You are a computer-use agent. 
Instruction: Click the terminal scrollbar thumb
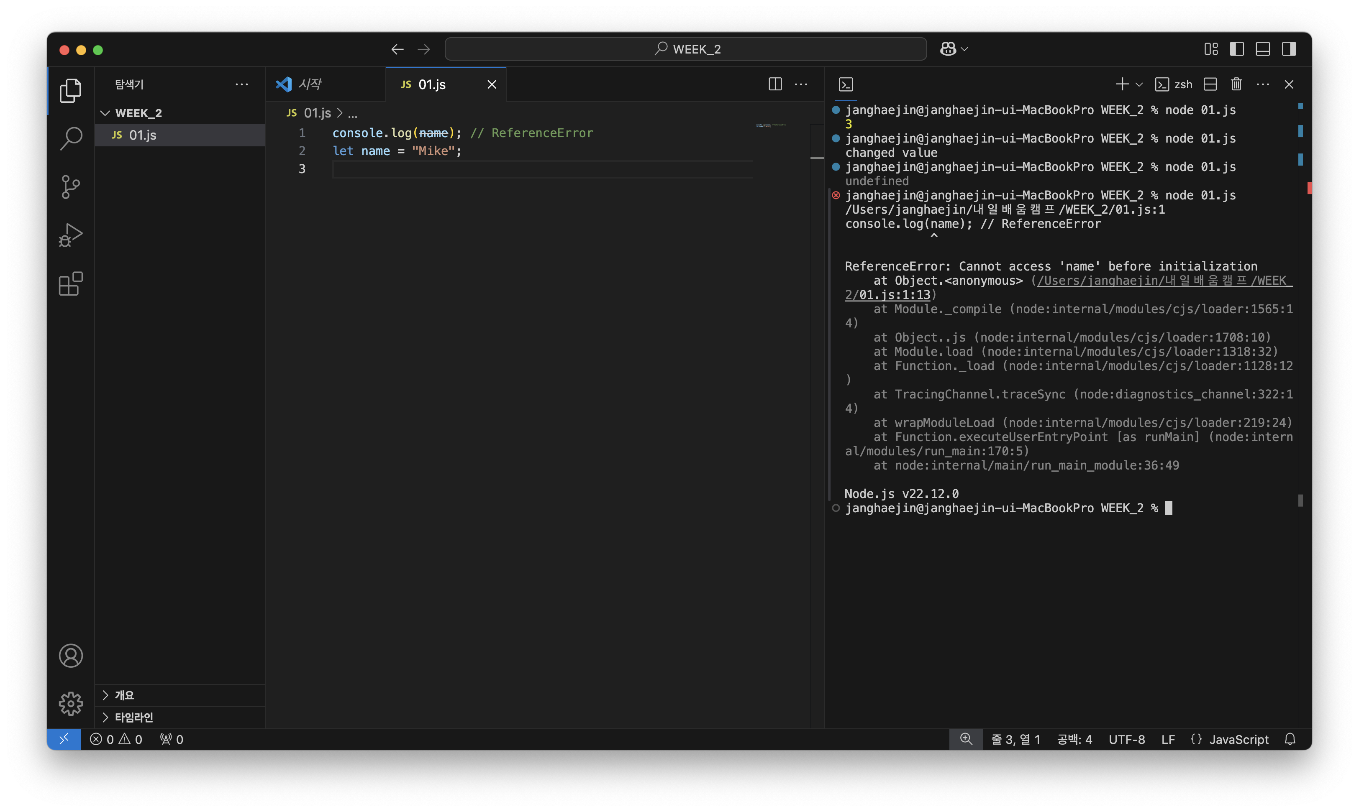coord(1300,500)
